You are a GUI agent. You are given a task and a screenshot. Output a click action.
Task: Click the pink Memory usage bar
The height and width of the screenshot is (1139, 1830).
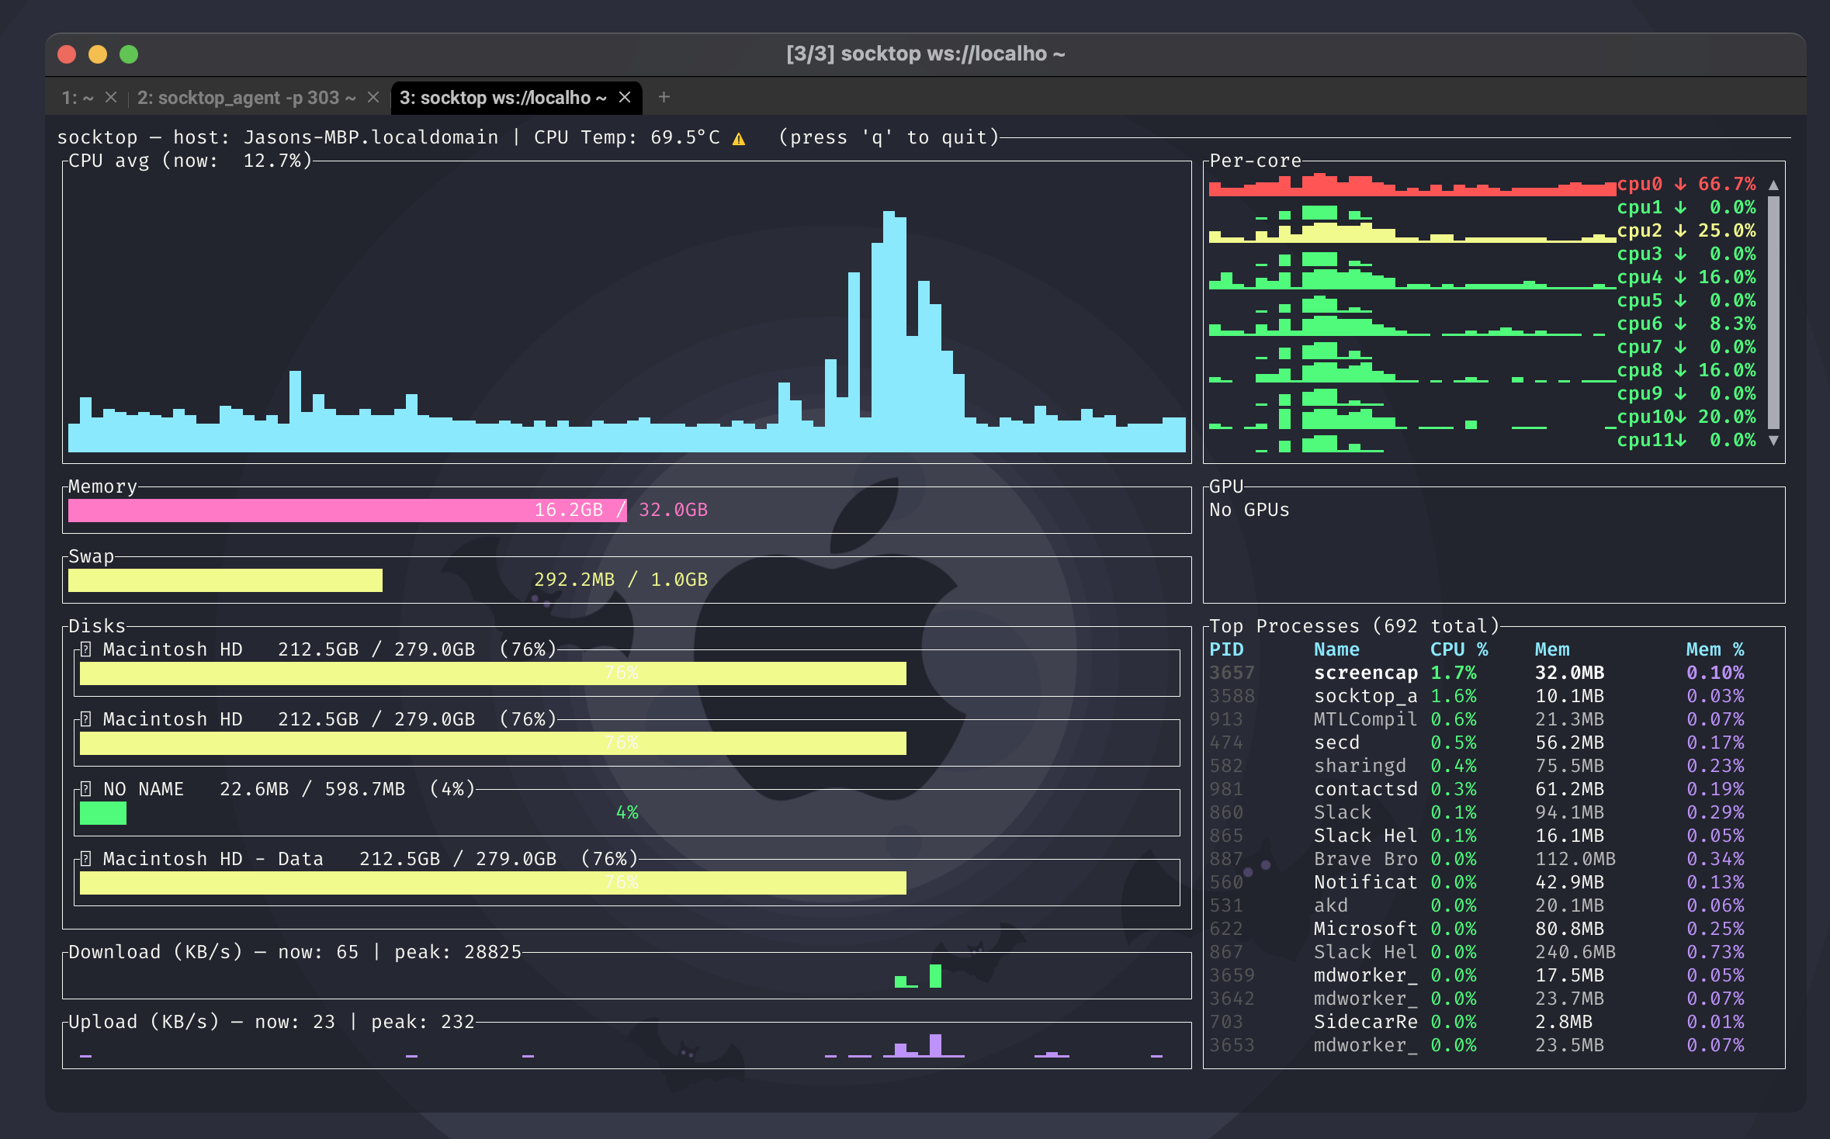(x=346, y=511)
